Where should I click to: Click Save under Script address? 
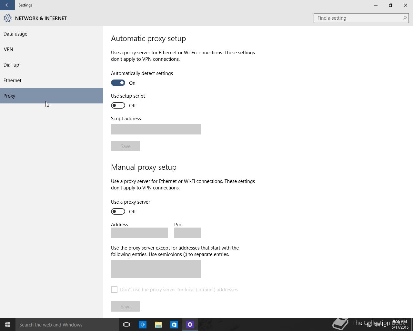click(126, 146)
